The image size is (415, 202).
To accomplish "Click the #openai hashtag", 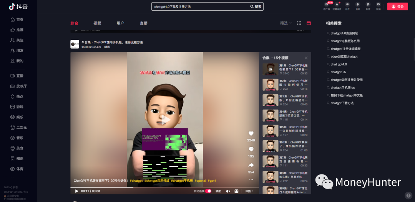I will (200, 181).
